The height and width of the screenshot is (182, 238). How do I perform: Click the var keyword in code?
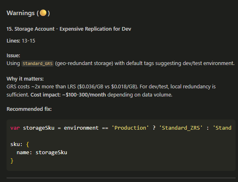point(15,128)
